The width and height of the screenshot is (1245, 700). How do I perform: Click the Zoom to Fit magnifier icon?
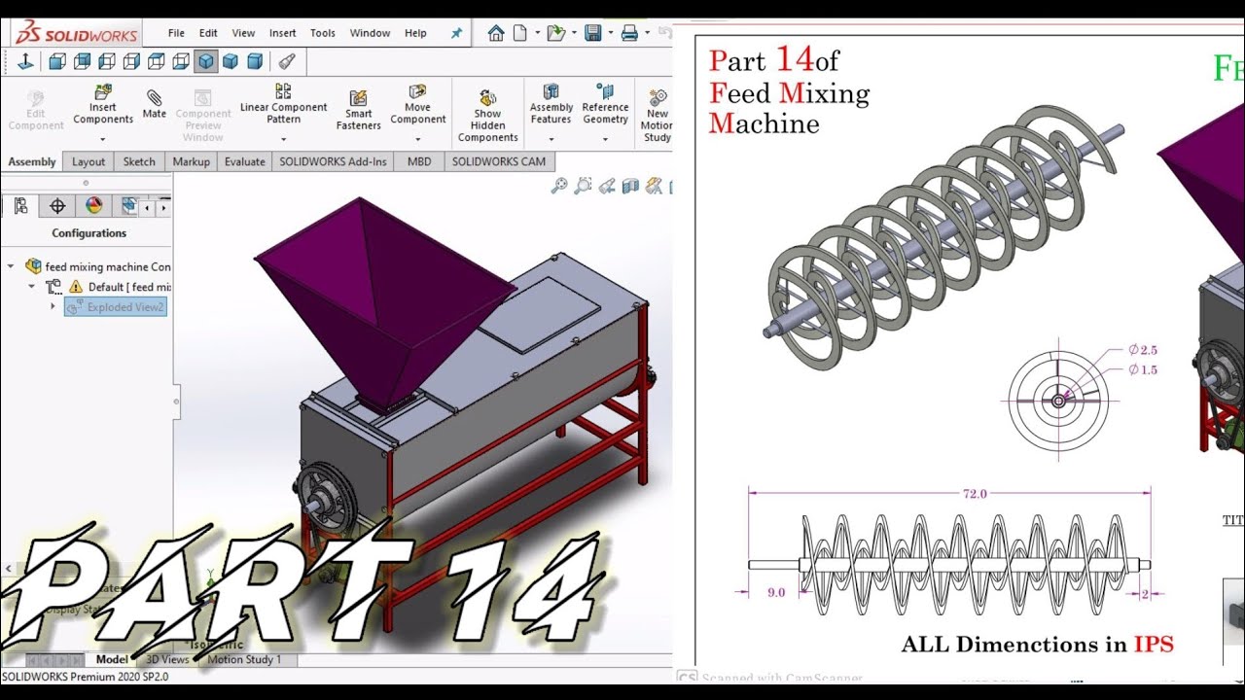[559, 186]
